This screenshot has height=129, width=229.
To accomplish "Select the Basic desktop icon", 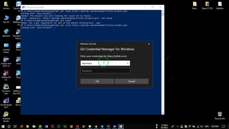I will coord(195,5).
